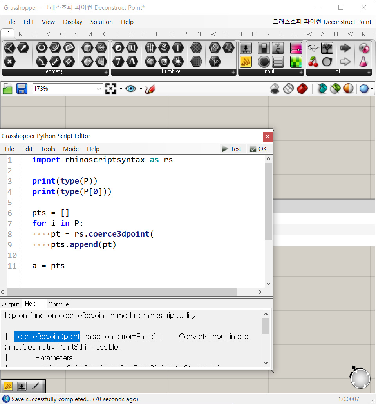Add the green checkered Colour Swatch
The height and width of the screenshot is (404, 376).
click(x=296, y=62)
